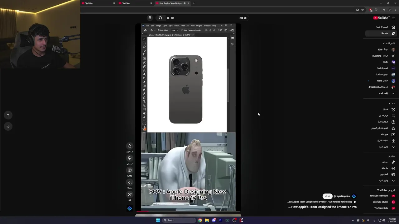Open the short's sound source thumbnail
The image size is (399, 224).
130,208
